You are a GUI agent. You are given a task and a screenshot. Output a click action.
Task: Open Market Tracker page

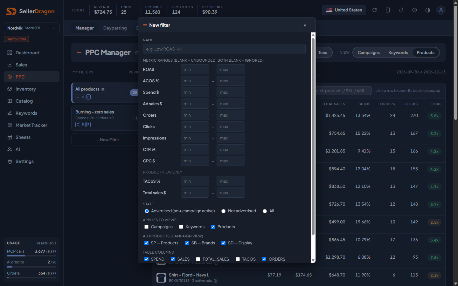coord(31,125)
